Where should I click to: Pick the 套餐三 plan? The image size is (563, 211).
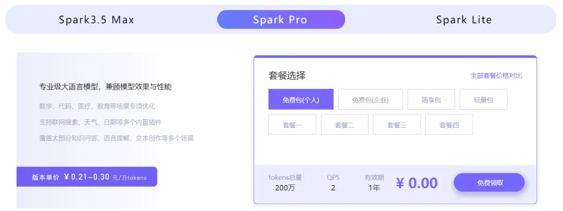coord(397,125)
